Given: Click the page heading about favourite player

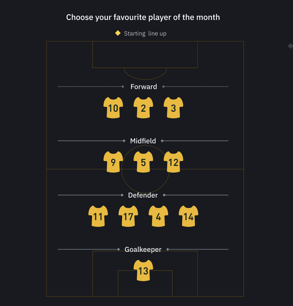Looking at the screenshot, I should coord(143,17).
